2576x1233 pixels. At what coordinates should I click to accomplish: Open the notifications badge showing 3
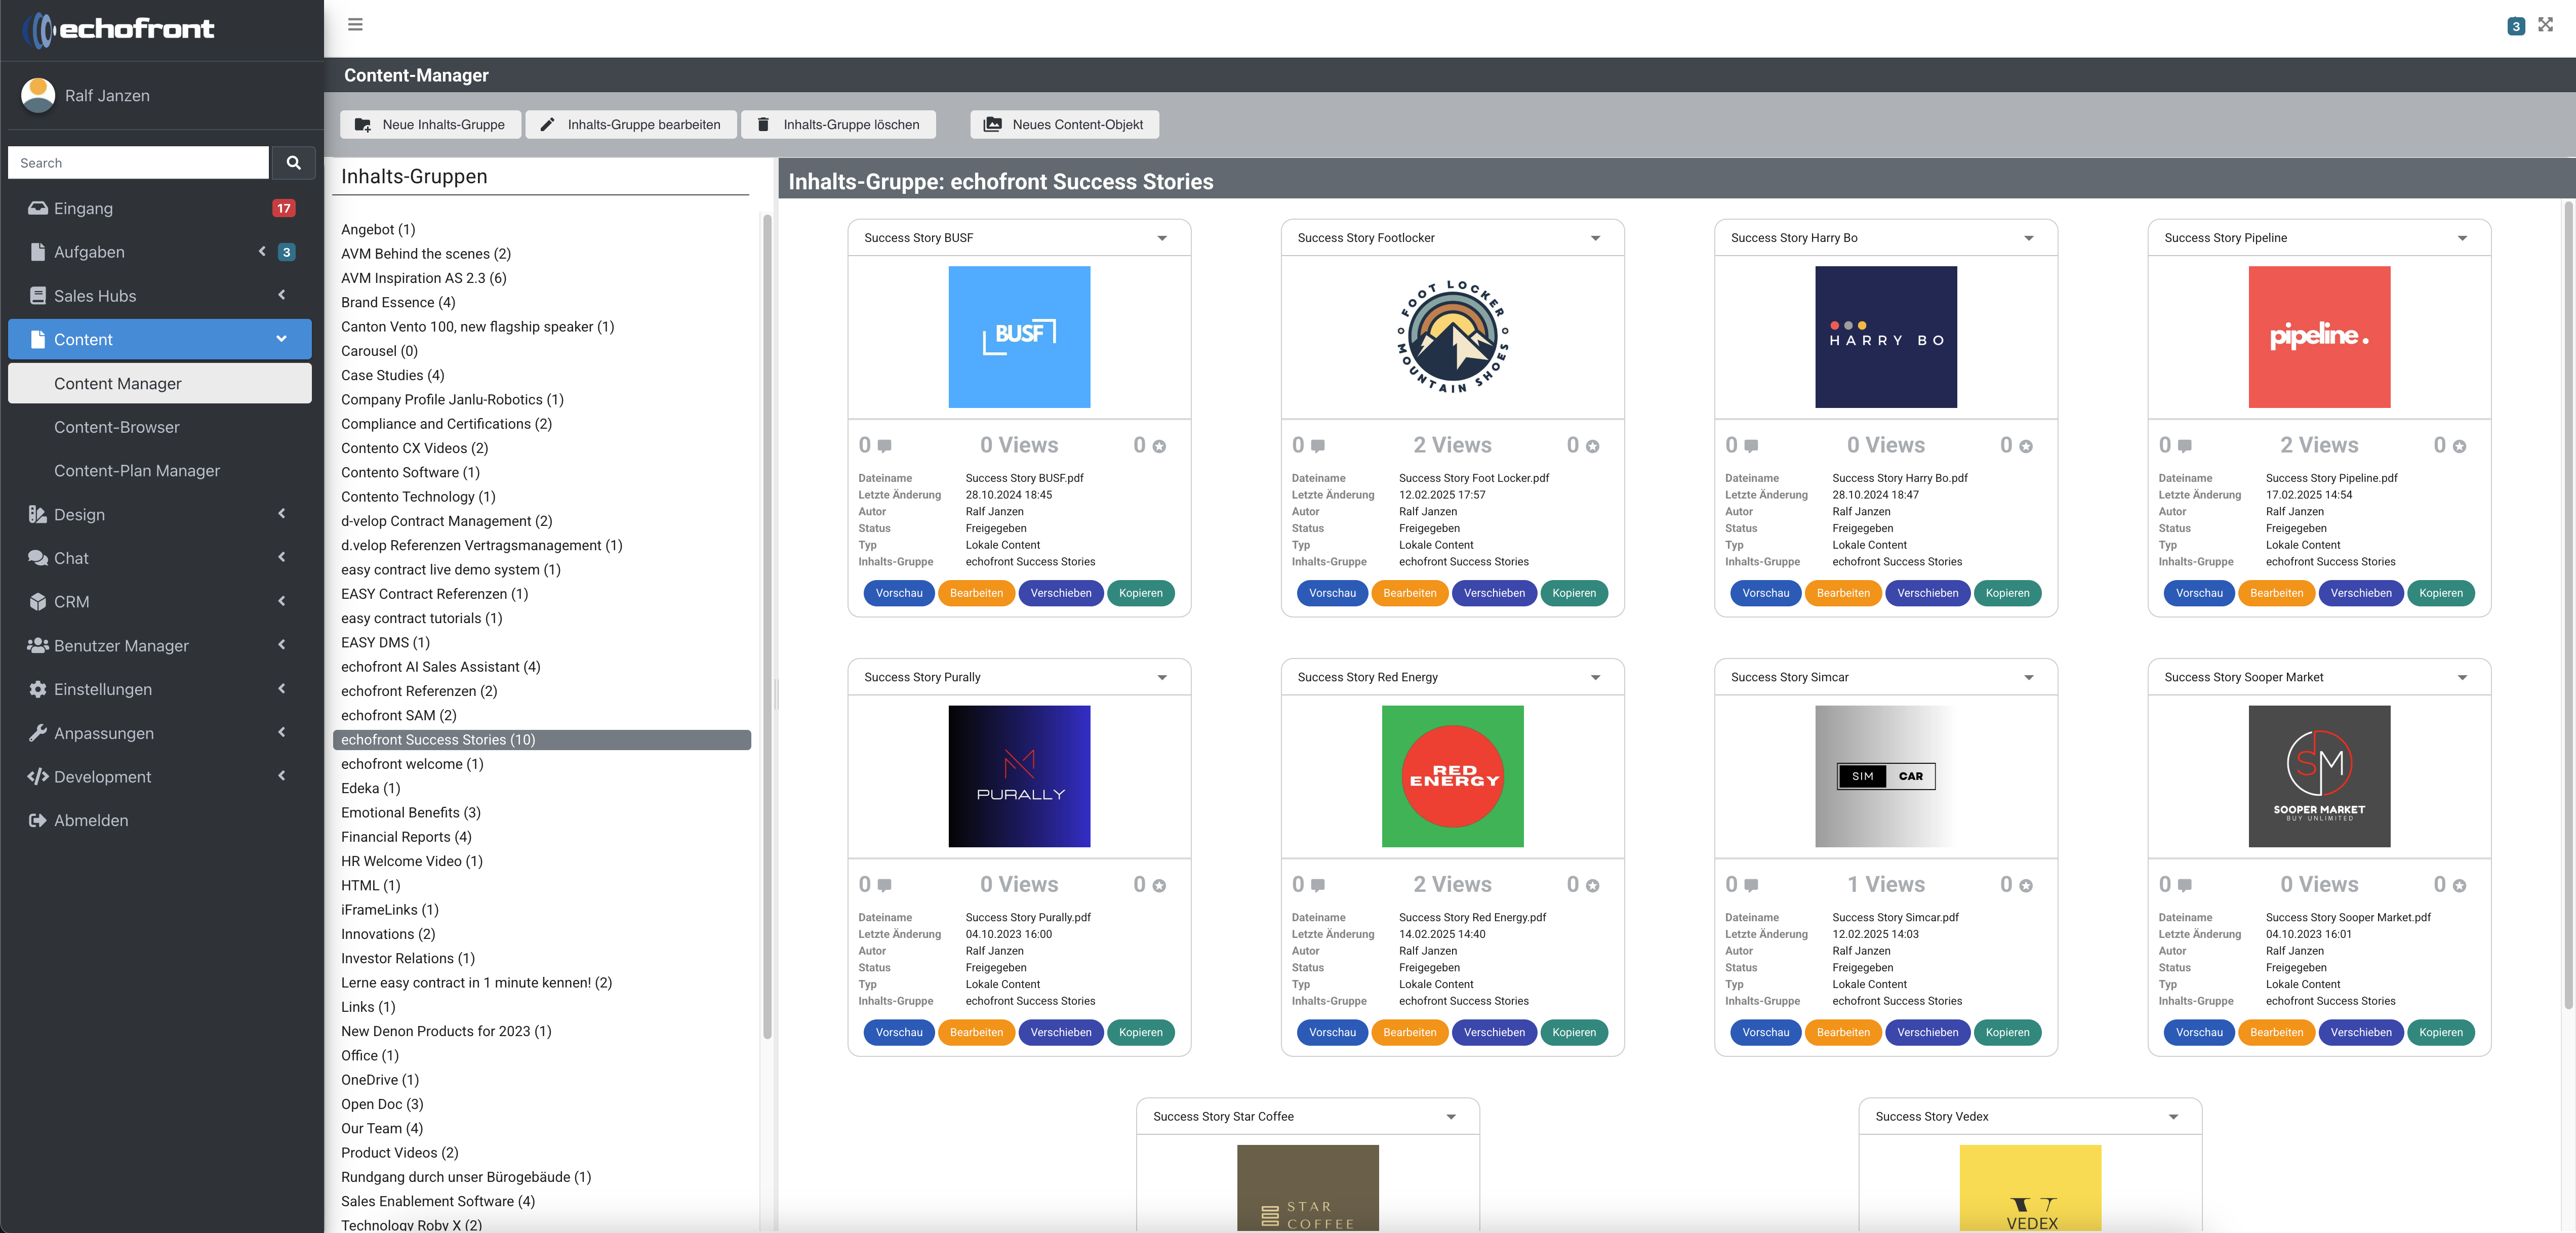tap(2516, 26)
